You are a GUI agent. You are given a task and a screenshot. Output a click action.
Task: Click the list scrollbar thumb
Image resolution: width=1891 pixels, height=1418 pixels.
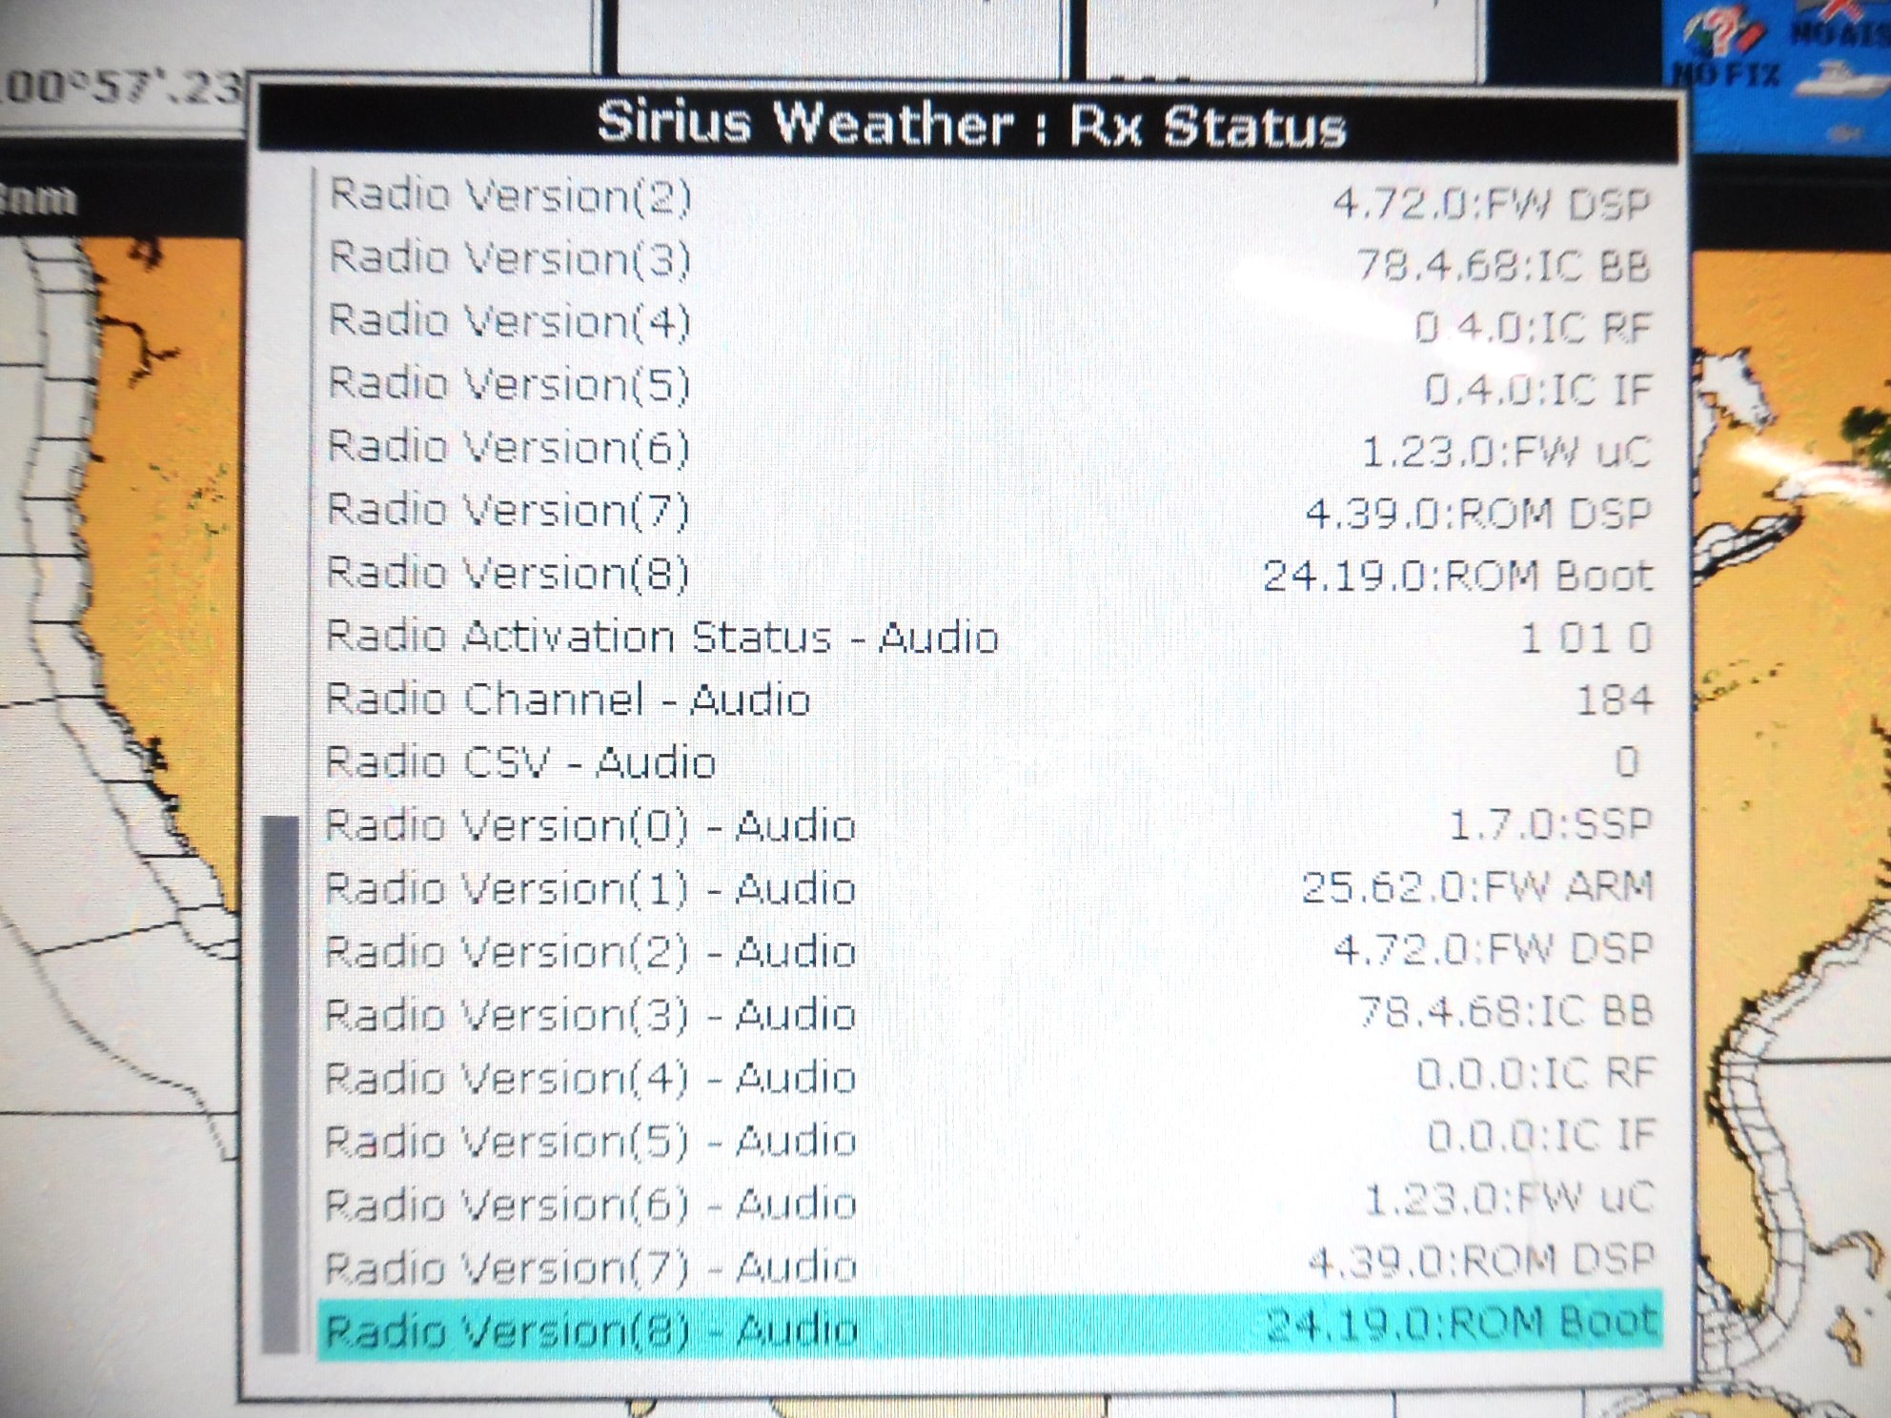[280, 1084]
